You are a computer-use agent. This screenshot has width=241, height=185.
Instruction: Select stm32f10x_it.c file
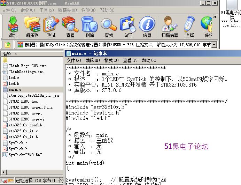coord(23,131)
